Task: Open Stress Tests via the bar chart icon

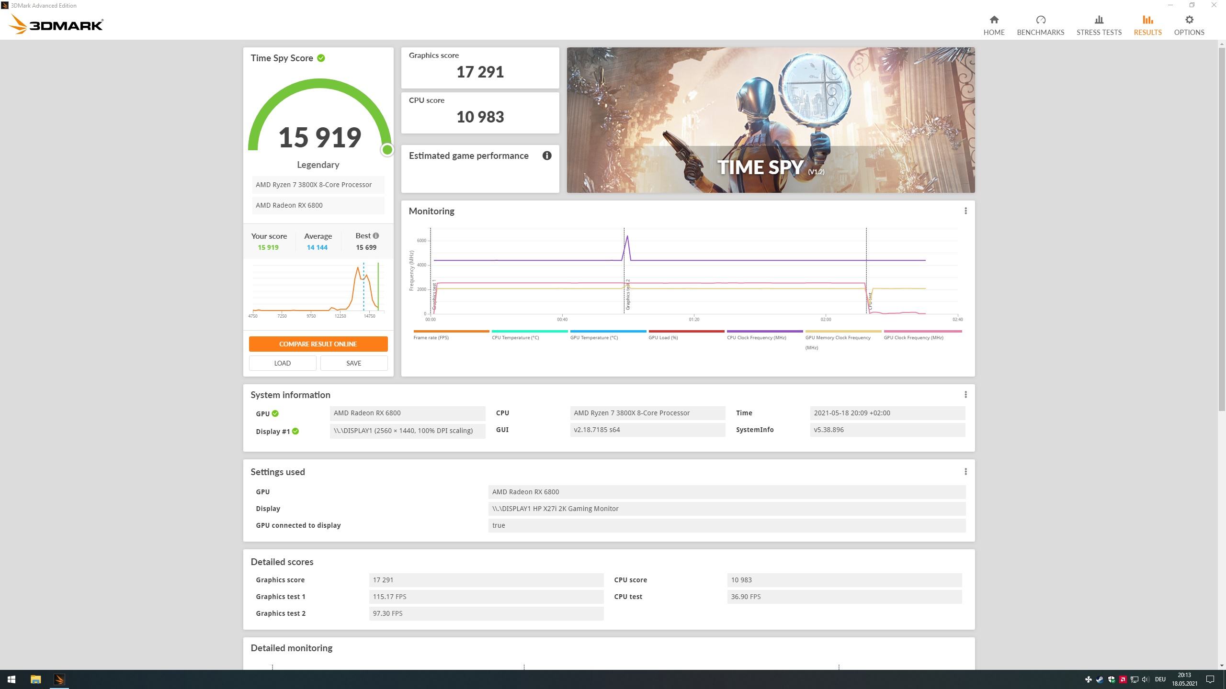Action: [1099, 20]
